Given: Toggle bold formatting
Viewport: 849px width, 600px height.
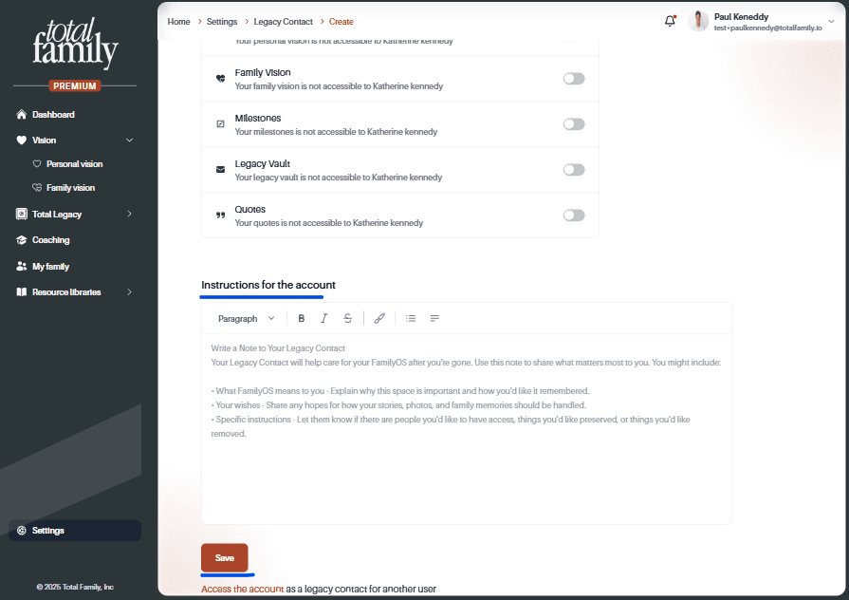Looking at the screenshot, I should 302,318.
